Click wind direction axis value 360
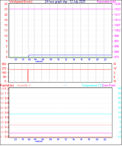The image size is (122, 146). (4, 64)
